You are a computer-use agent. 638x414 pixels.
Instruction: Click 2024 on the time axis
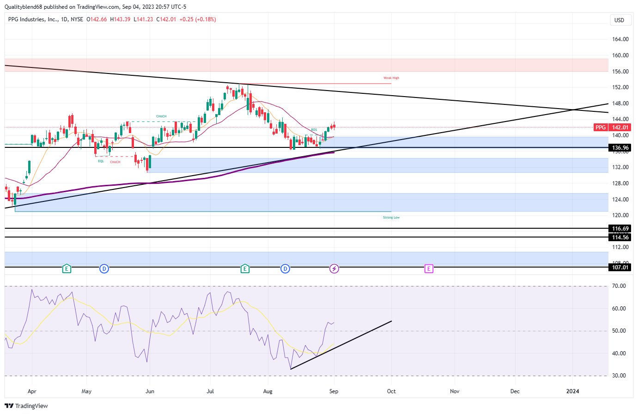[572, 391]
